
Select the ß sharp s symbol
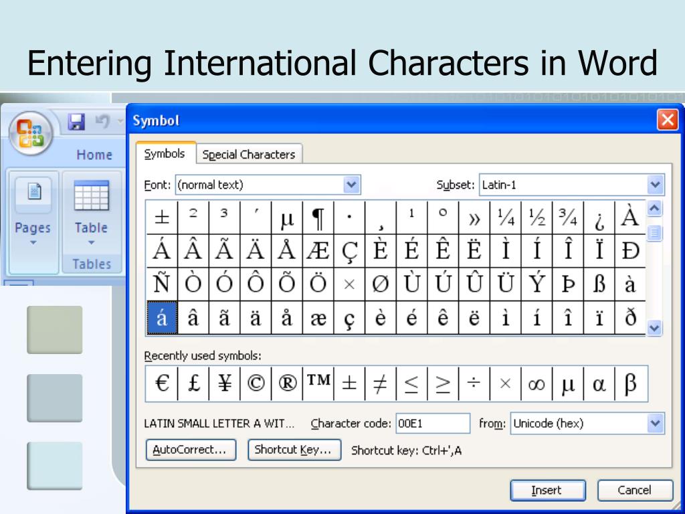click(599, 284)
